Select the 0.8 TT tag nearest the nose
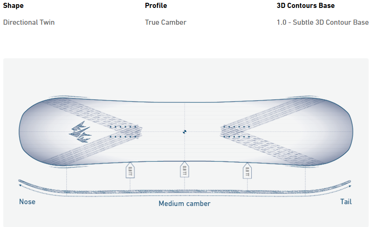 [x=130, y=170]
